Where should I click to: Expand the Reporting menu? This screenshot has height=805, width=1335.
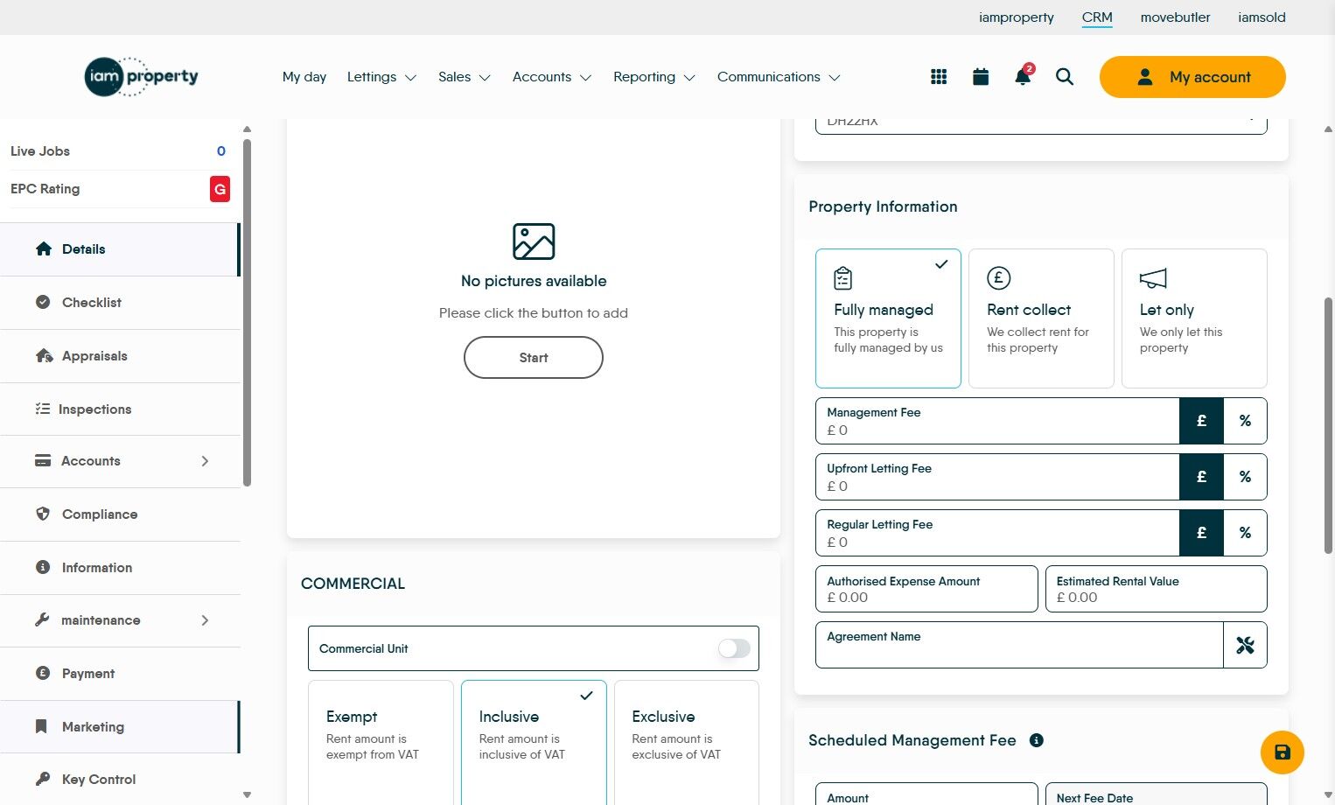(654, 77)
